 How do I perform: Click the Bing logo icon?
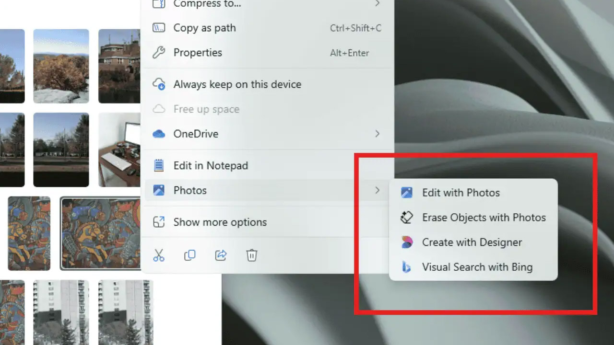point(407,267)
